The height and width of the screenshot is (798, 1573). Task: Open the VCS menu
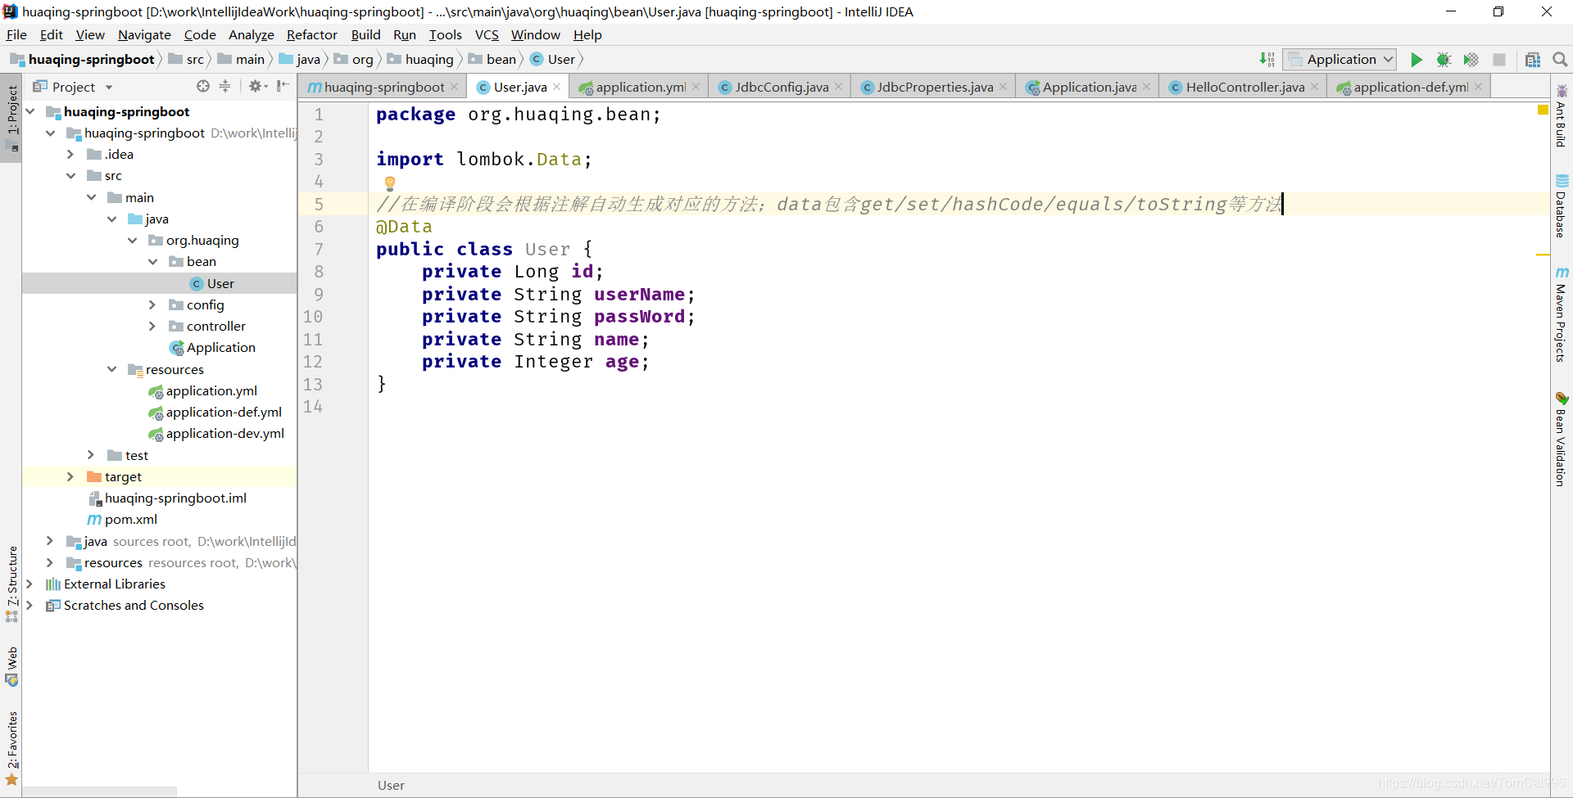tap(487, 34)
